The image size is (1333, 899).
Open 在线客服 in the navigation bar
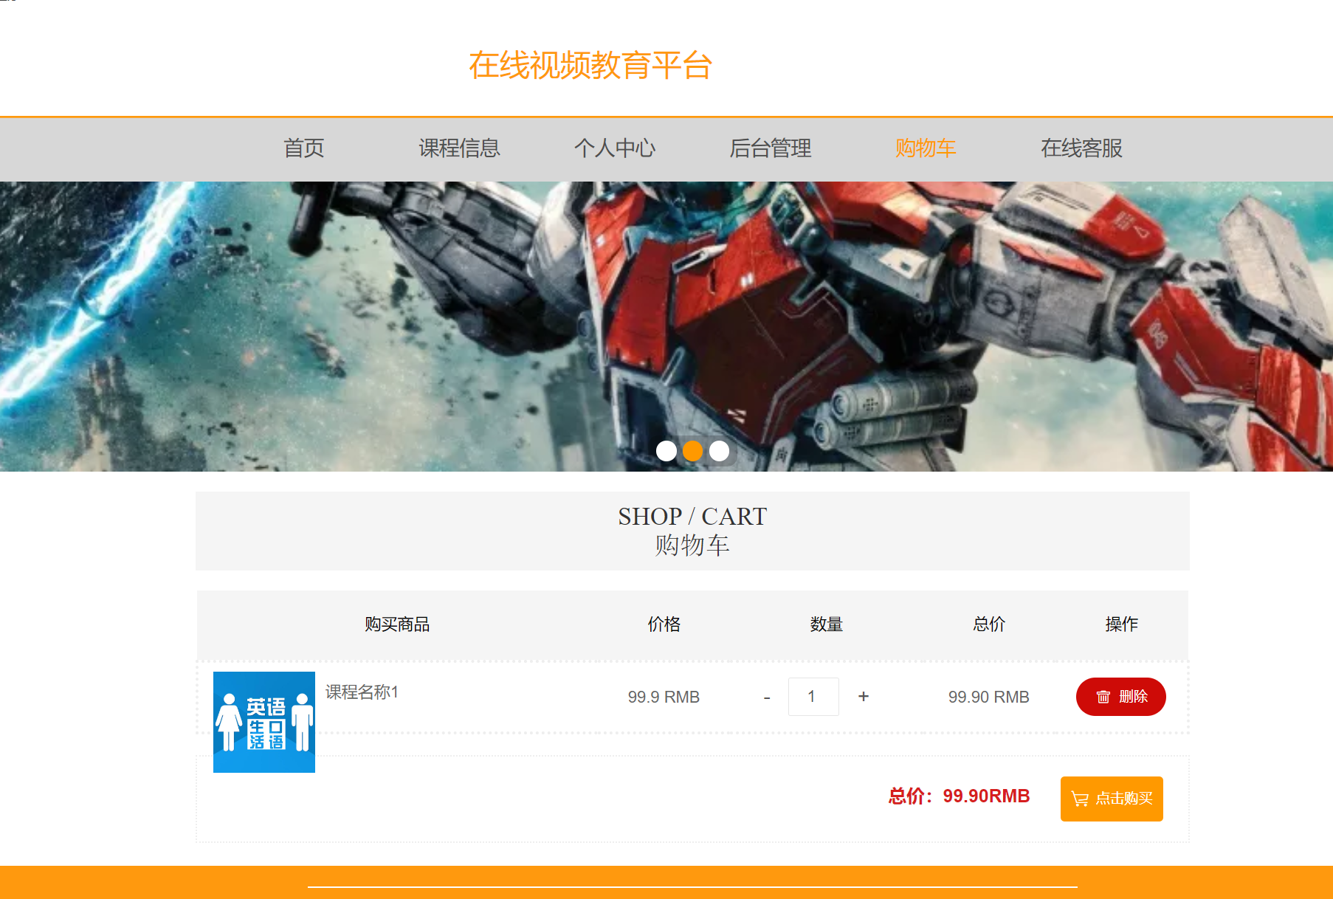point(1081,148)
